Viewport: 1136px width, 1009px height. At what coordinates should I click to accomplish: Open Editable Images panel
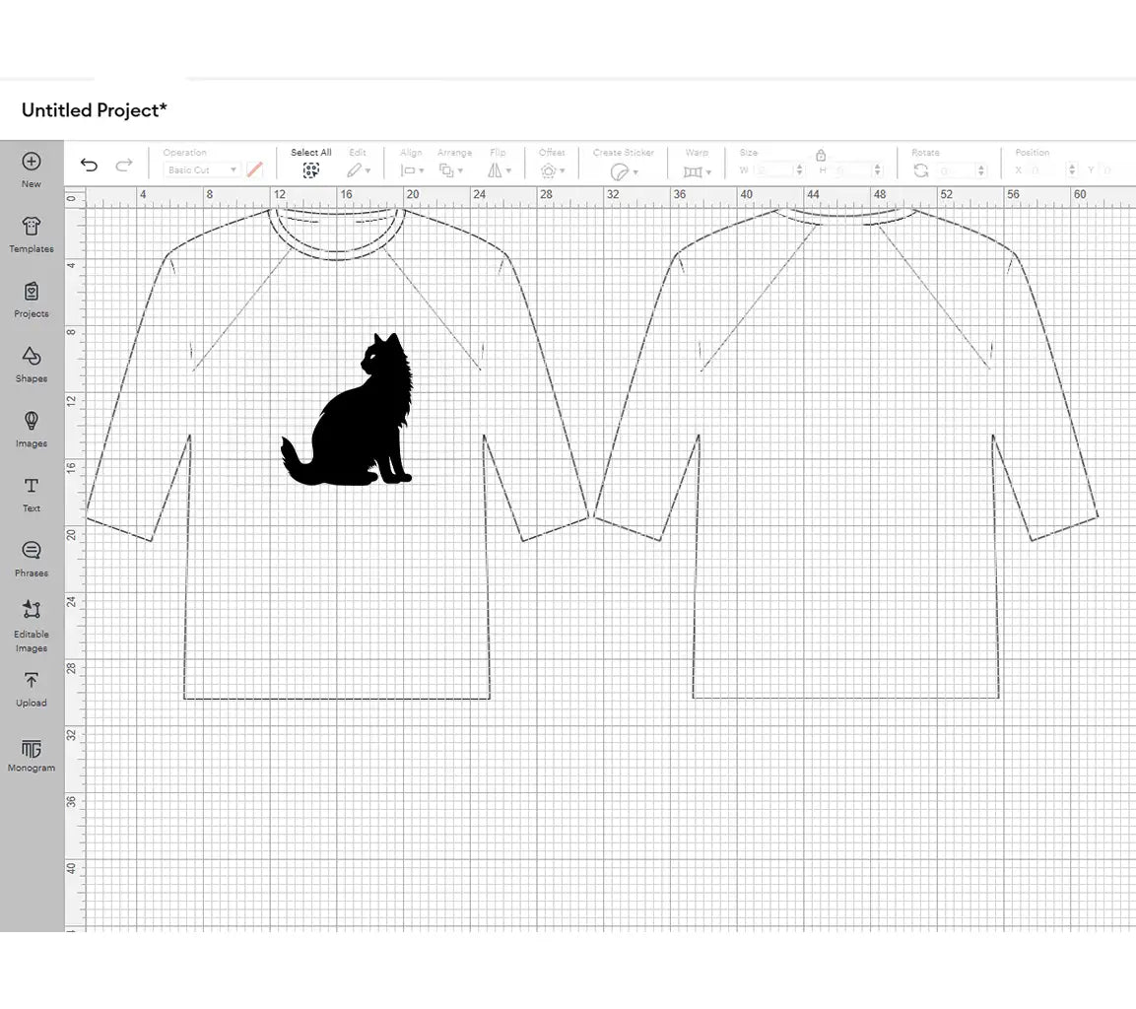32,627
